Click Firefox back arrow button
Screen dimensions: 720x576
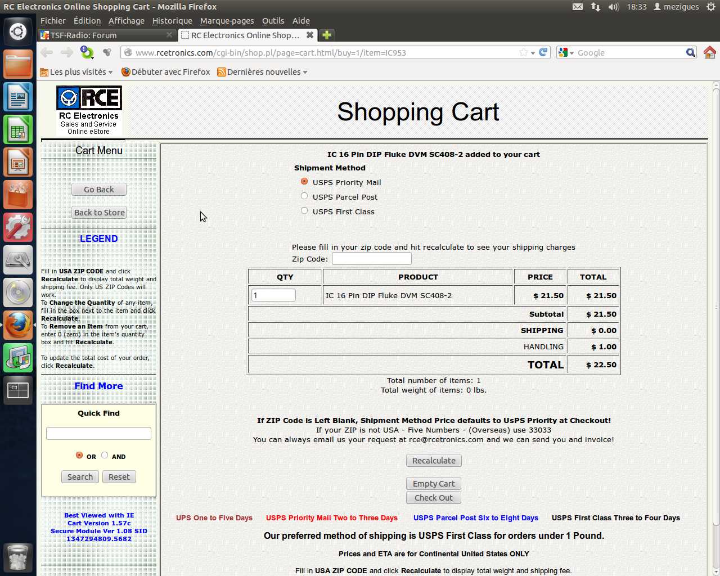47,52
